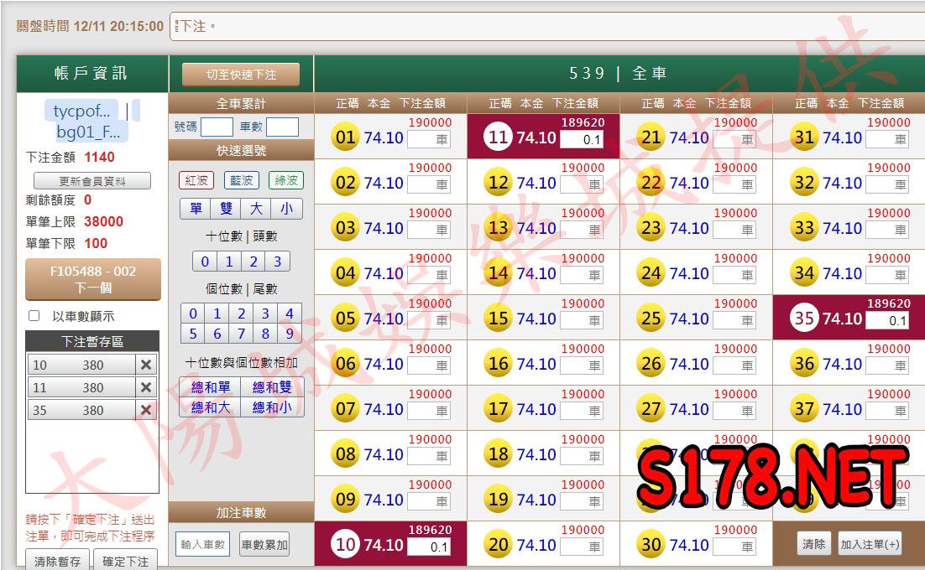
Task: Click the bet amount field for number 11
Action: click(x=582, y=139)
